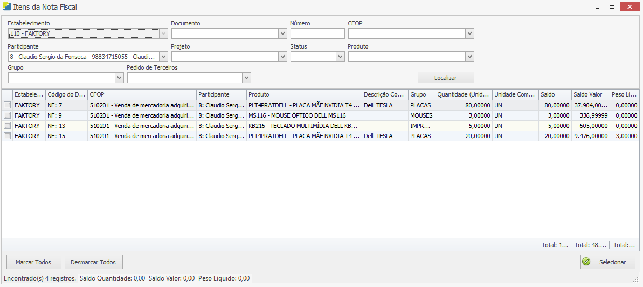Image resolution: width=643 pixels, height=287 pixels.
Task: Click the green checkmark icon on Selecionar
Action: [x=586, y=262]
